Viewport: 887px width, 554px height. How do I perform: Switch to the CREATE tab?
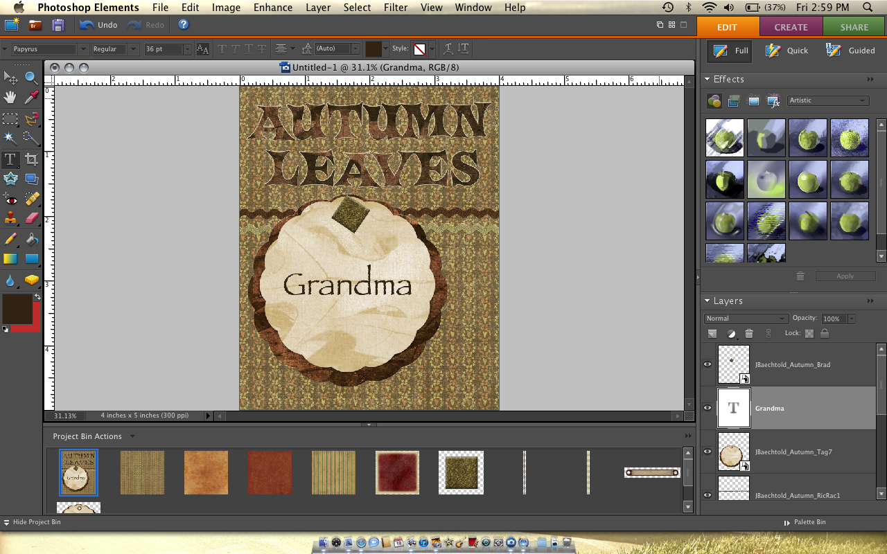(x=791, y=27)
